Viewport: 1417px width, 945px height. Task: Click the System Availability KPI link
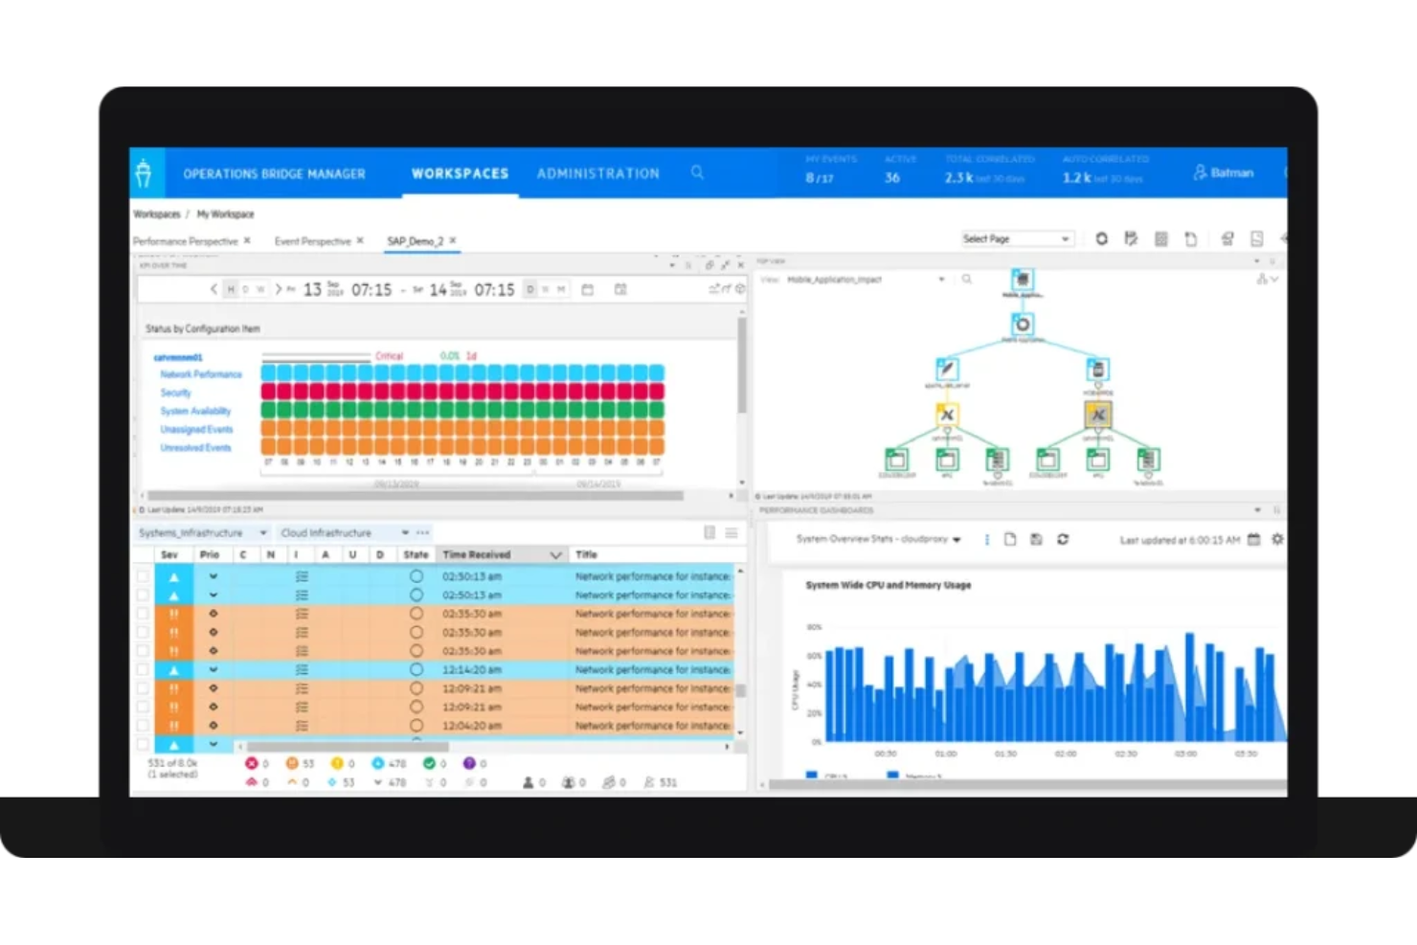tap(195, 411)
